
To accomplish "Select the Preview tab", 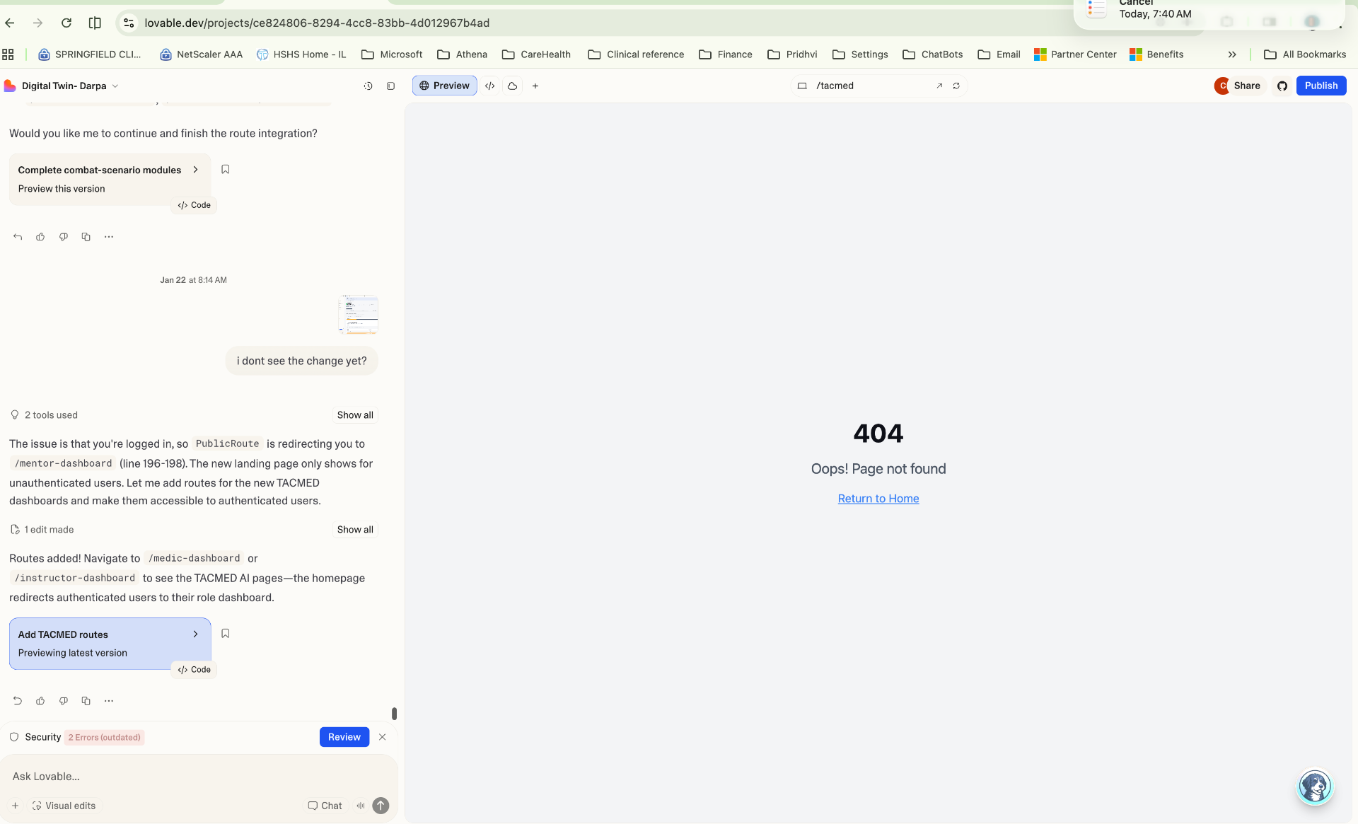I will [444, 86].
